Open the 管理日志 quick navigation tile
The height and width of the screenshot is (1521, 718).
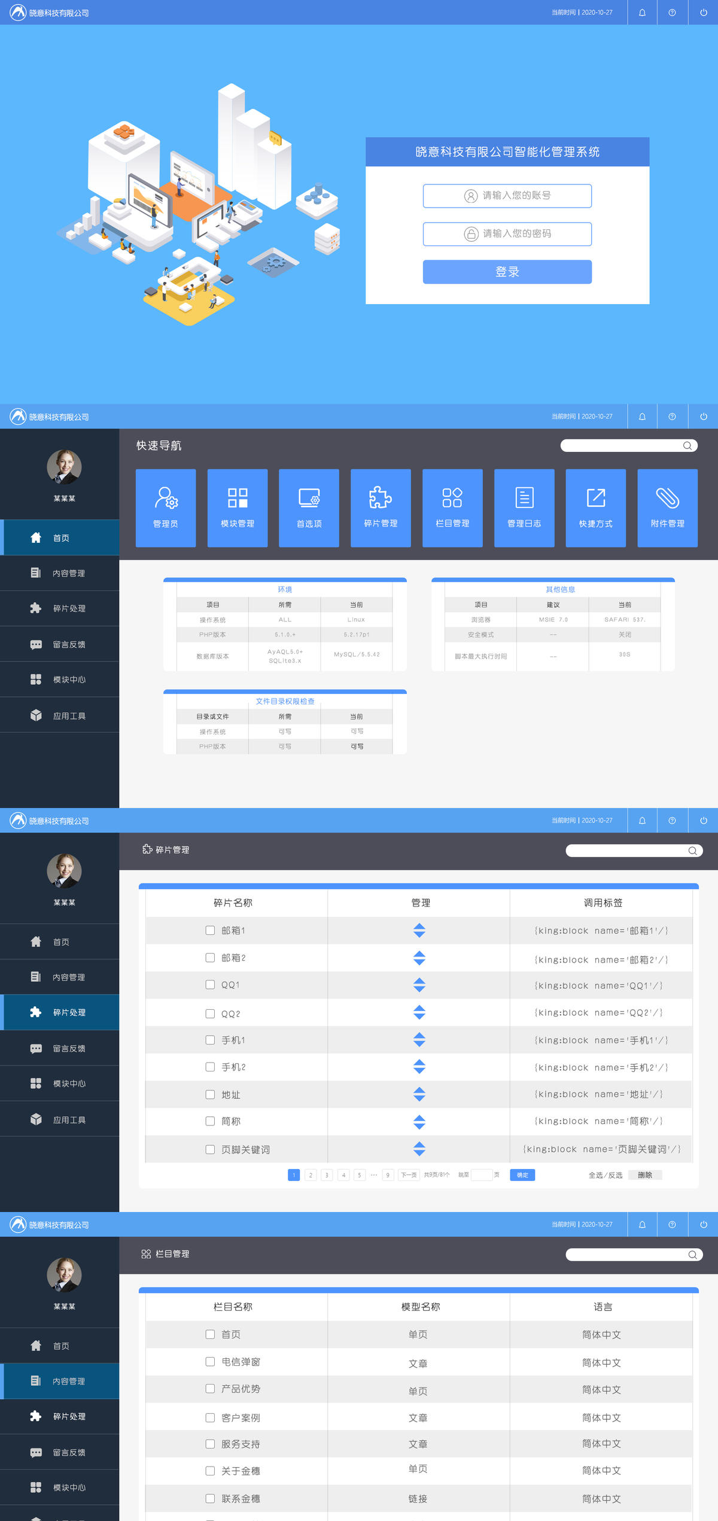click(524, 508)
